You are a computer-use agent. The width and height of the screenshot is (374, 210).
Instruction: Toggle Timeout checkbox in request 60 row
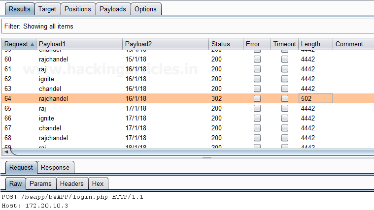coord(285,59)
